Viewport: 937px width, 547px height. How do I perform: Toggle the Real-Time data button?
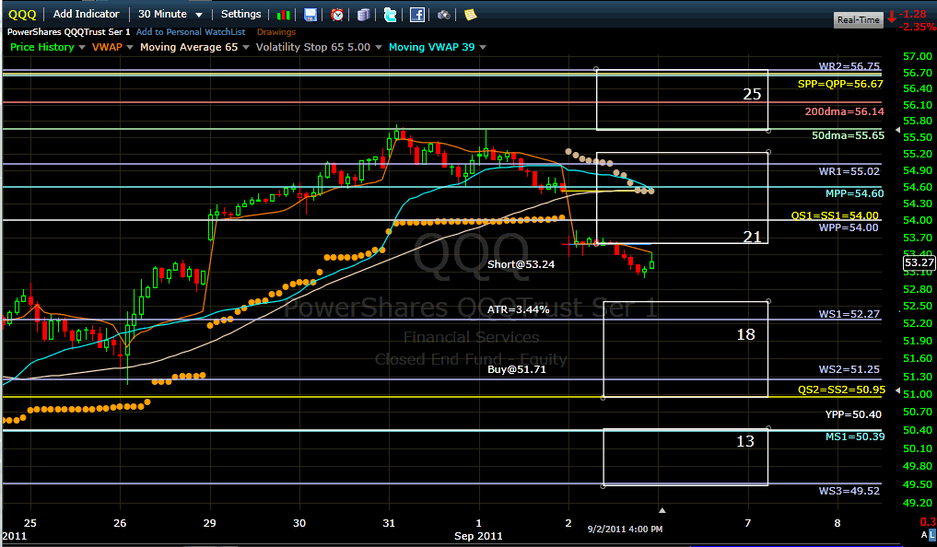[858, 19]
